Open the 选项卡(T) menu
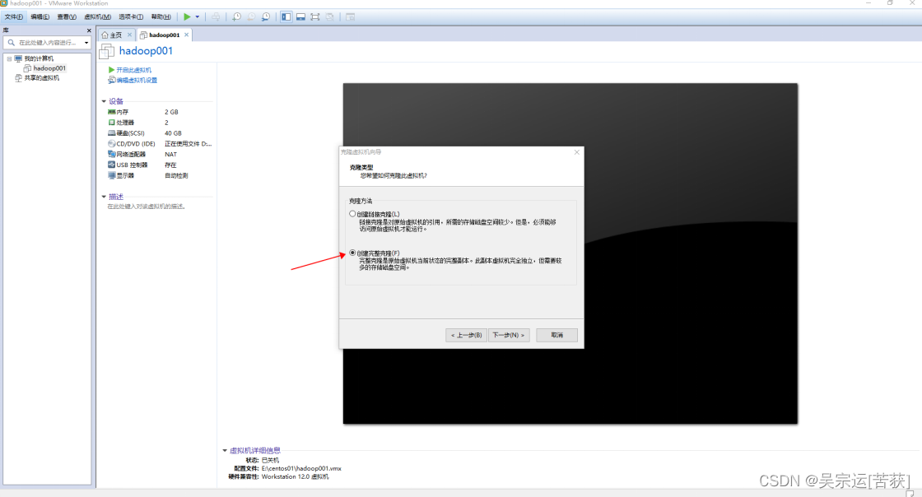The height and width of the screenshot is (497, 922). click(131, 17)
